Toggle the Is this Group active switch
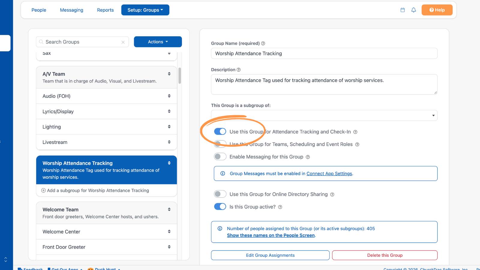Screen dimensions: 480x270 220,207
